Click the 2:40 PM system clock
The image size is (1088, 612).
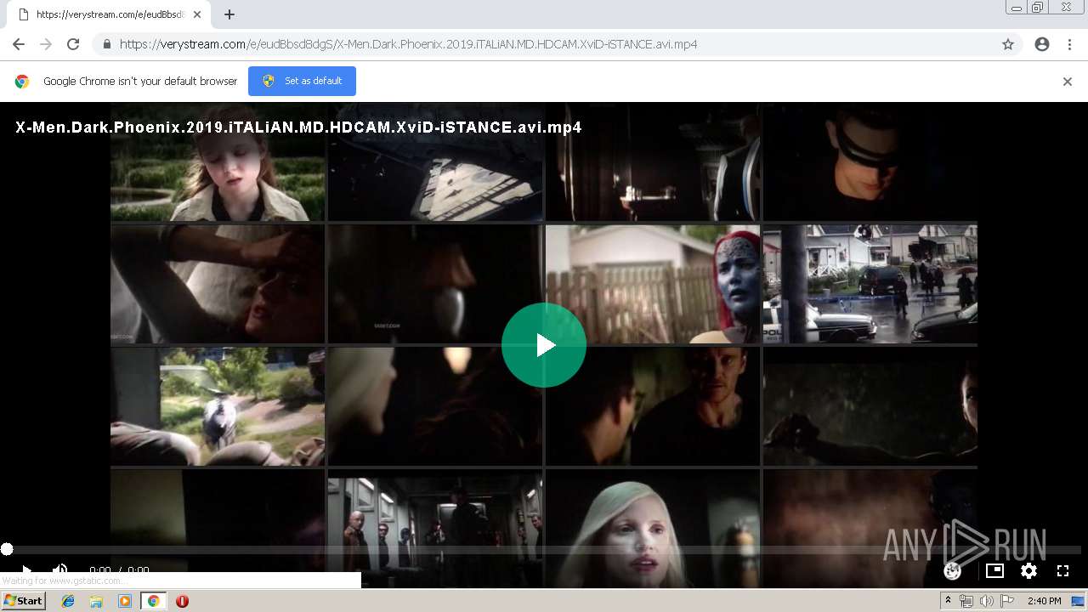coord(1044,601)
